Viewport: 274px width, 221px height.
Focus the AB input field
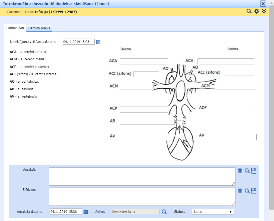pyautogui.click(x=147, y=122)
